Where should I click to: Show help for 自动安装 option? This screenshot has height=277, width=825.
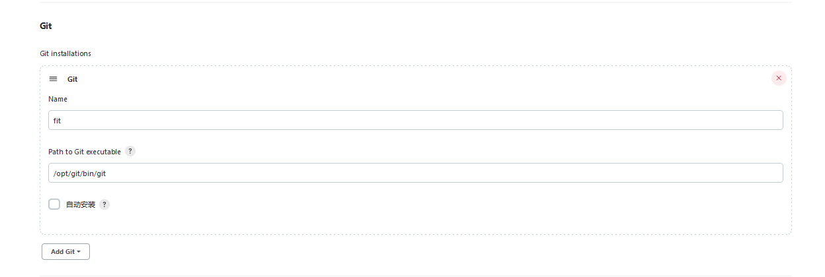[104, 204]
